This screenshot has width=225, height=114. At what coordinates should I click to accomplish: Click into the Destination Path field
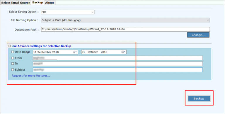click(125, 29)
